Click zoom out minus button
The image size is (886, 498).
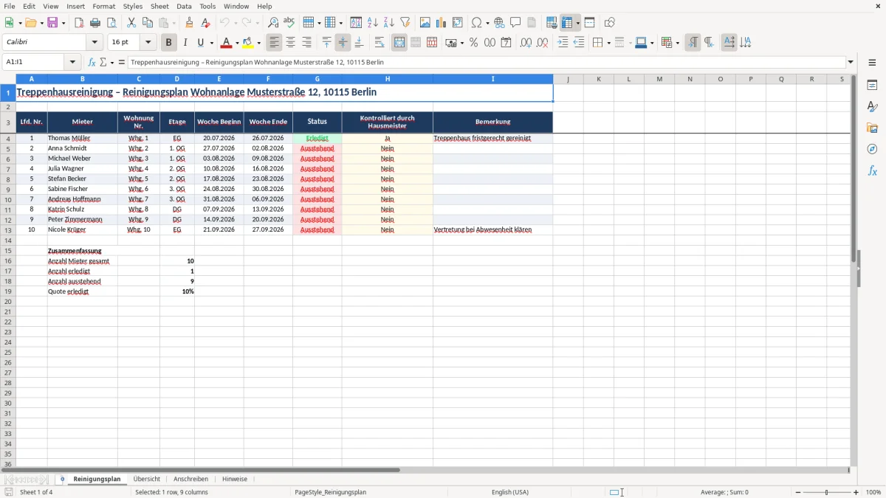point(797,492)
